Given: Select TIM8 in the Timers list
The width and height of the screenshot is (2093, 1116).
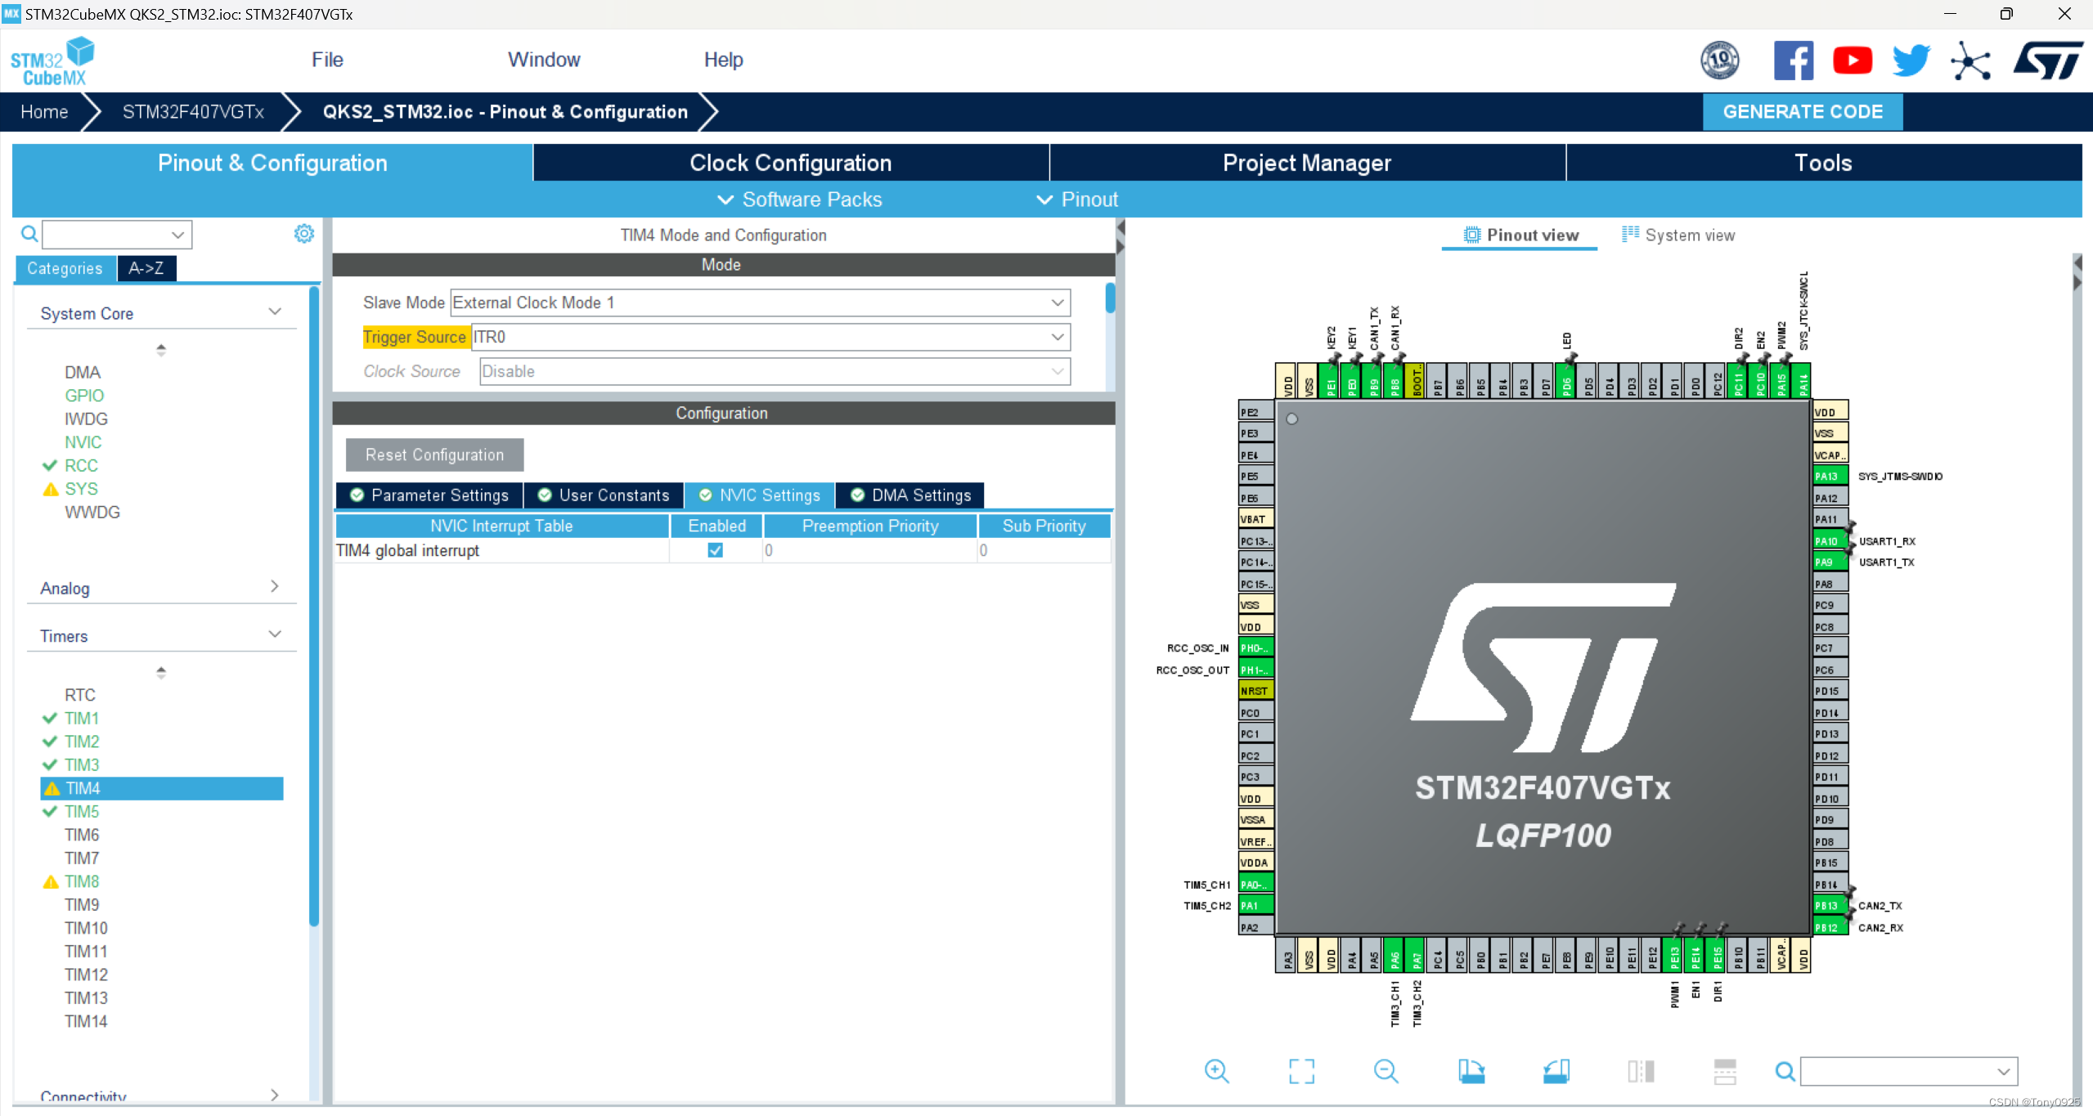Looking at the screenshot, I should pyautogui.click(x=82, y=881).
